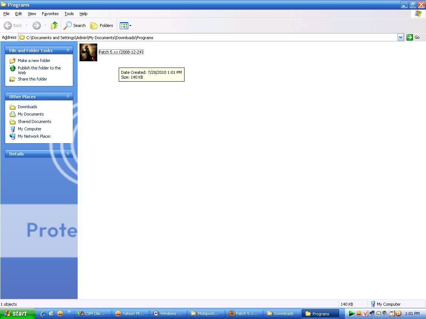Click the My Documents icon in sidebar

(13, 114)
